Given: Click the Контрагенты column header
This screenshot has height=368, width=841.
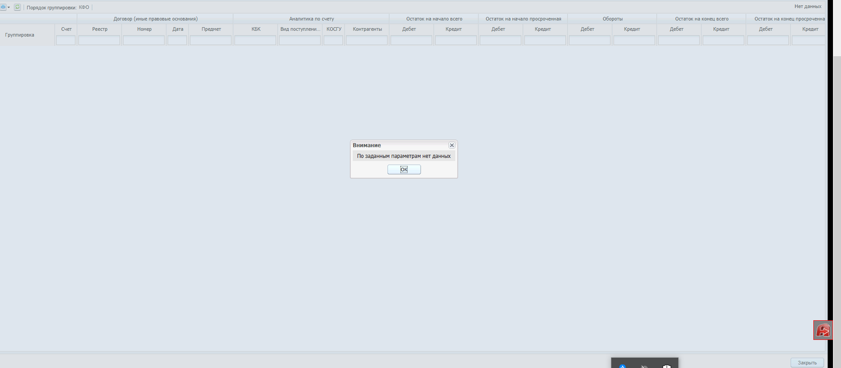Looking at the screenshot, I should click(x=367, y=29).
